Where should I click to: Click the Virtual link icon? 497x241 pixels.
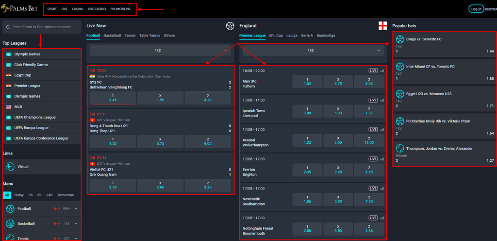coord(9,167)
